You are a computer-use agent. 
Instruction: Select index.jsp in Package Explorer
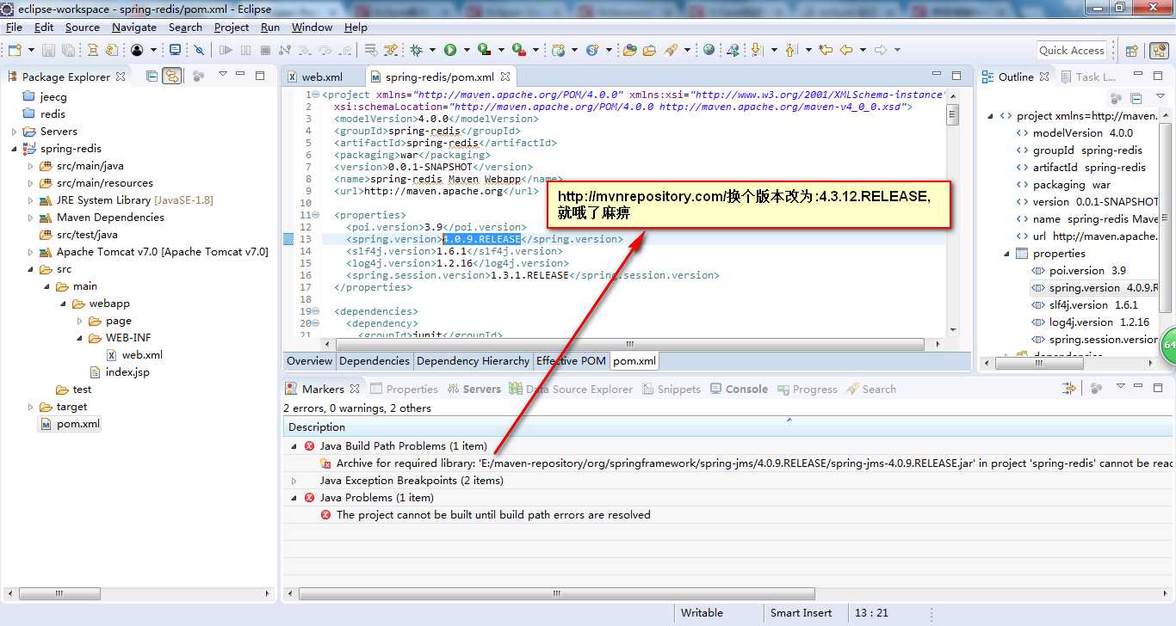[119, 372]
